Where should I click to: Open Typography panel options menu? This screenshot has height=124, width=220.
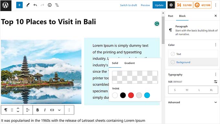[x=216, y=74]
